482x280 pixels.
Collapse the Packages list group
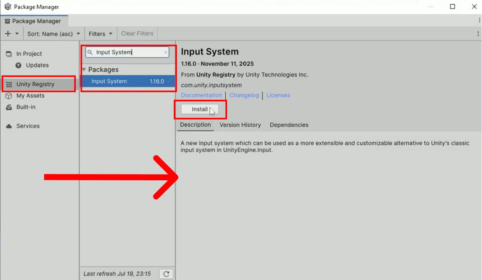[x=84, y=70]
